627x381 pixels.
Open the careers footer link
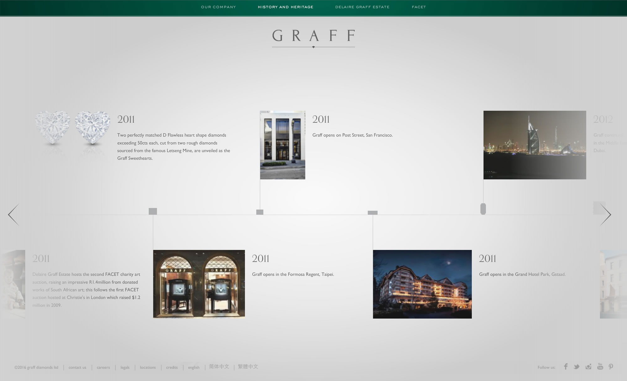point(103,368)
